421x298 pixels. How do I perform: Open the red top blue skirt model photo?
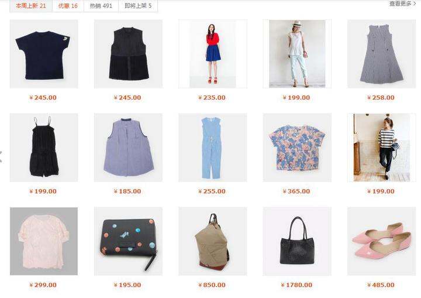point(213,54)
